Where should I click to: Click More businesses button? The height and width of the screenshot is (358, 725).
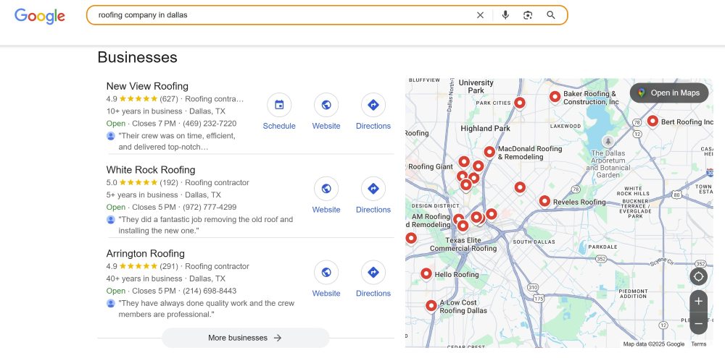coord(246,338)
